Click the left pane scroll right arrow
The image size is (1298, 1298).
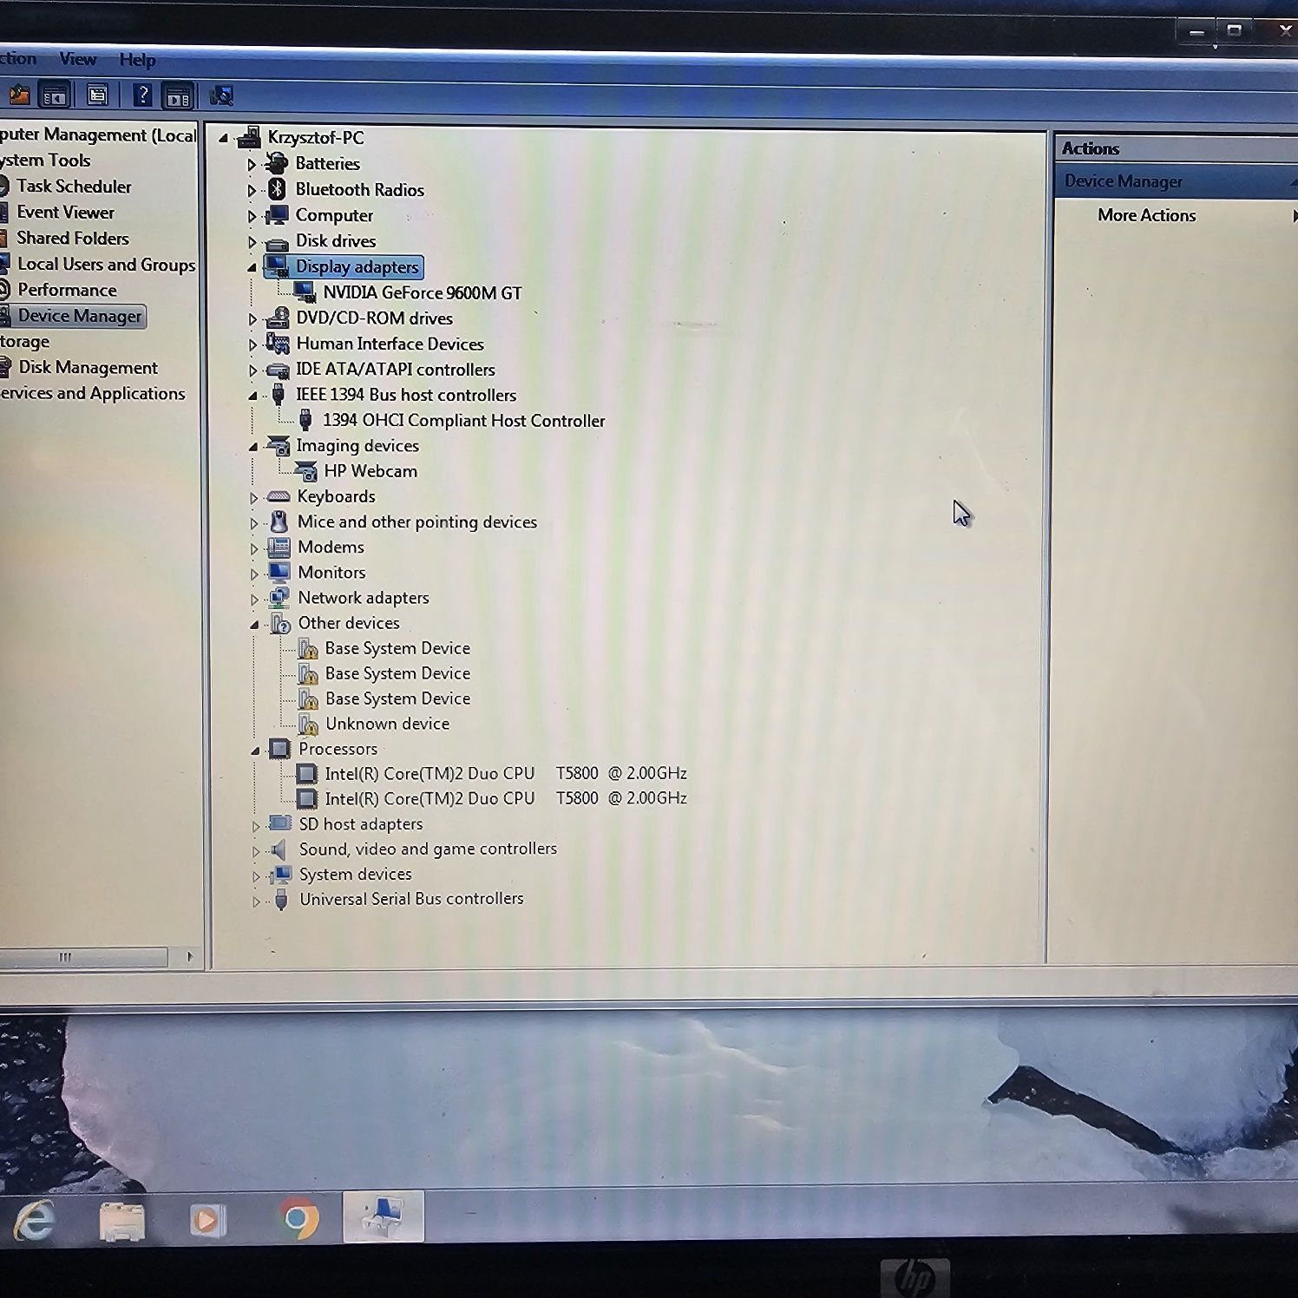coord(190,956)
